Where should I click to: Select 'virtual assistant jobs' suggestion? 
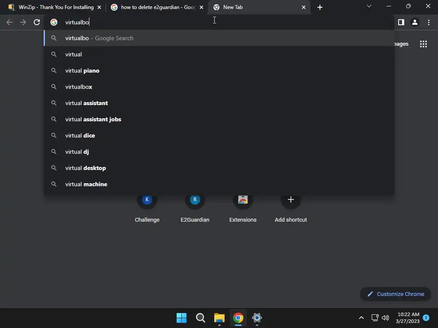[219, 119]
